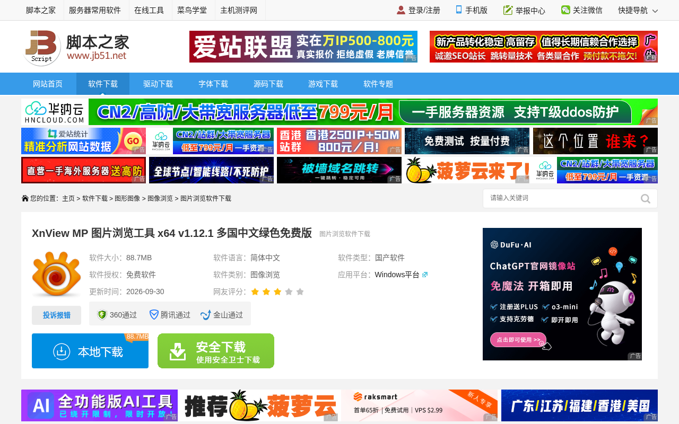Viewport: 679px width, 424px height.
Task: Click the 全功能版AI工具 banner
Action: click(x=99, y=405)
